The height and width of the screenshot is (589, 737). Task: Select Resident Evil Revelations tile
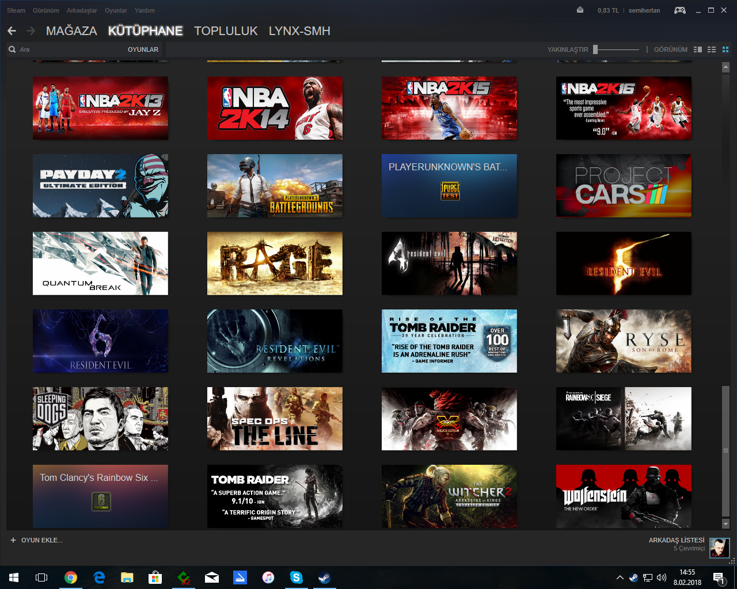tap(275, 341)
